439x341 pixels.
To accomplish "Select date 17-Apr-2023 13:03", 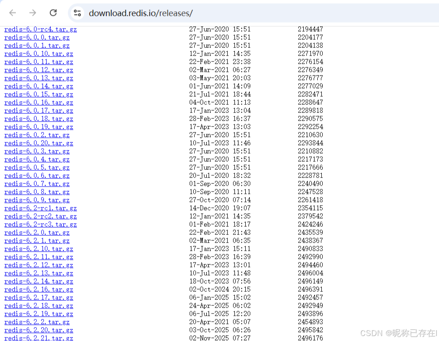I will point(220,126).
